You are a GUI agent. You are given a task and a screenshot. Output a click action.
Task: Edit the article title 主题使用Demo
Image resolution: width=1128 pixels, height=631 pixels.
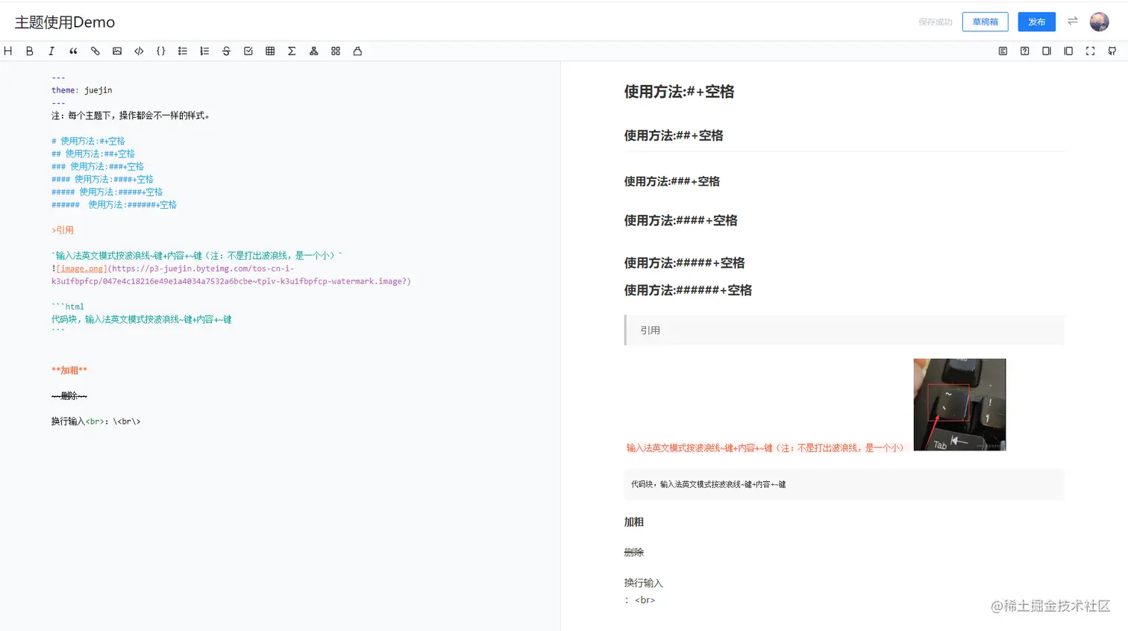pos(65,22)
